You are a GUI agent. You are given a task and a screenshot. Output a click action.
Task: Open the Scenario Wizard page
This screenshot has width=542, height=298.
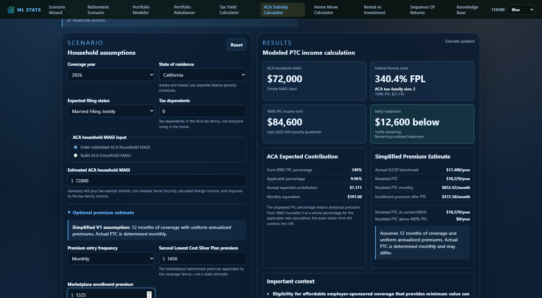tap(57, 10)
